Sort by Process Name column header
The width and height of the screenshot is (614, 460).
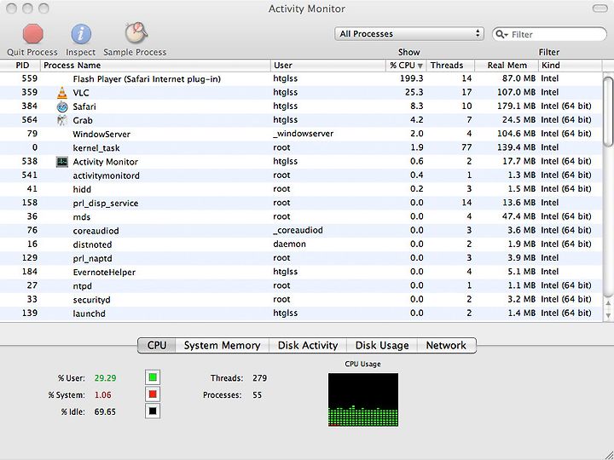pyautogui.click(x=155, y=66)
